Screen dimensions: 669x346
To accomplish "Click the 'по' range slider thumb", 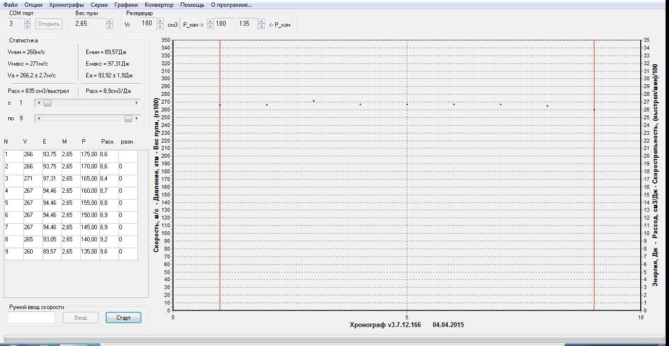I will click(128, 118).
